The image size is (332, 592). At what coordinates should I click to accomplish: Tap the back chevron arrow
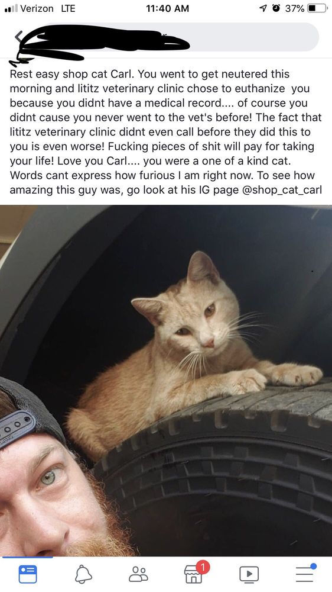tap(18, 36)
